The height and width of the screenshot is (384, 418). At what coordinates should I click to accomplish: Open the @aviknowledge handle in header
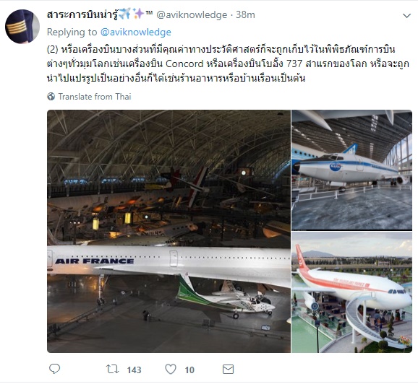(192, 14)
